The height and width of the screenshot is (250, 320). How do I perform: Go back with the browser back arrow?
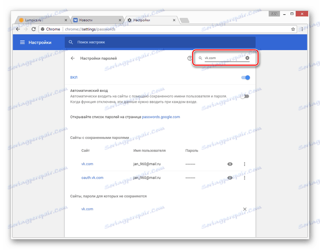(18, 29)
